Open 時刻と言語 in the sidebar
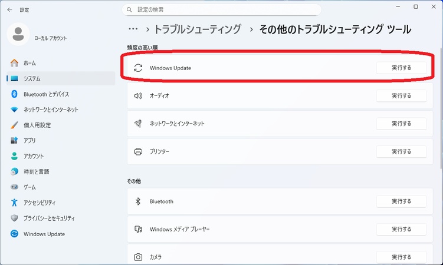The height and width of the screenshot is (265, 443). tap(61, 171)
